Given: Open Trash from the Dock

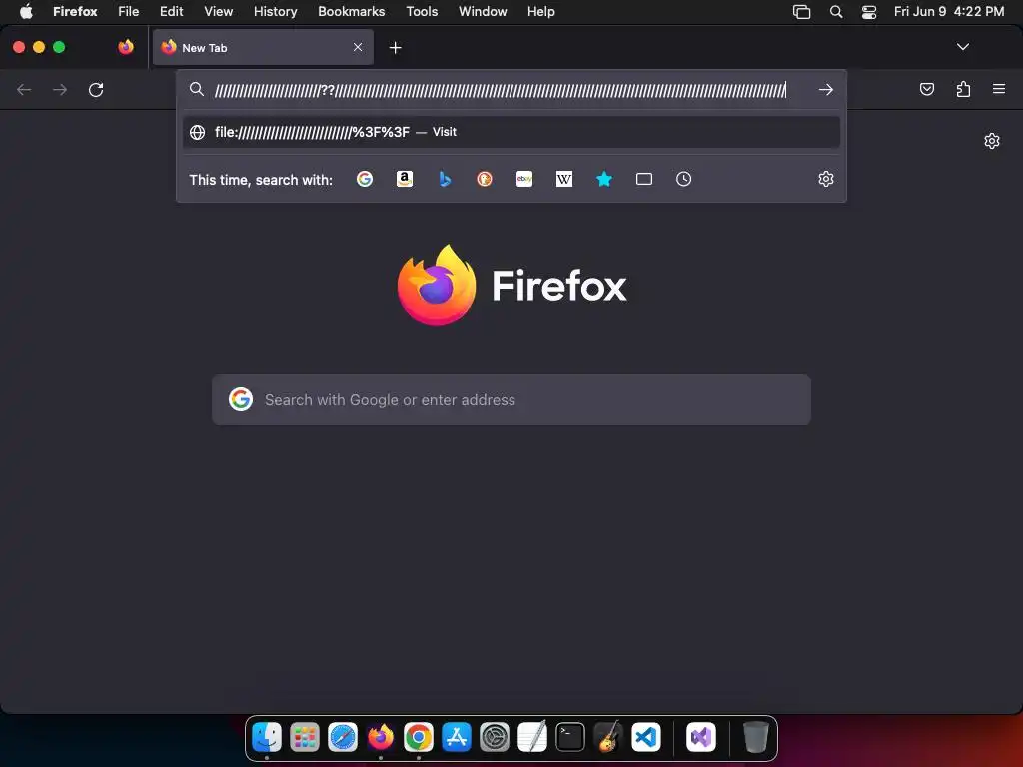Looking at the screenshot, I should [x=755, y=737].
